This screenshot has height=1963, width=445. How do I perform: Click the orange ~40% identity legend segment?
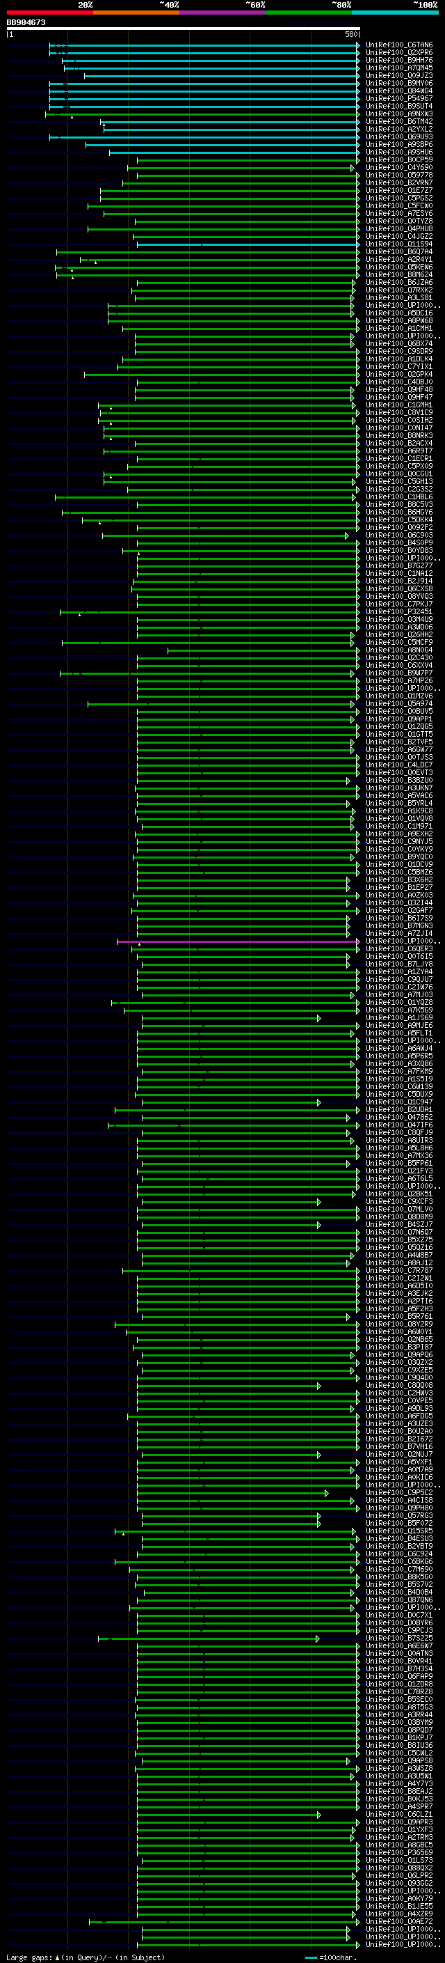[x=136, y=13]
